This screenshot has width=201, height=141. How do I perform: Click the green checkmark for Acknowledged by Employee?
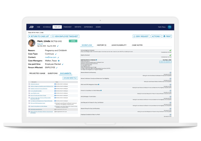click(170, 51)
